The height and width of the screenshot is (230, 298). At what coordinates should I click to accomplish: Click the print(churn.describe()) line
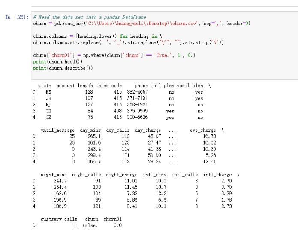(63, 68)
